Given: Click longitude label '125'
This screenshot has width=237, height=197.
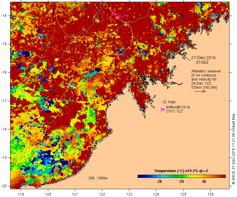Looking at the screenshot, I should (x=183, y=194).
